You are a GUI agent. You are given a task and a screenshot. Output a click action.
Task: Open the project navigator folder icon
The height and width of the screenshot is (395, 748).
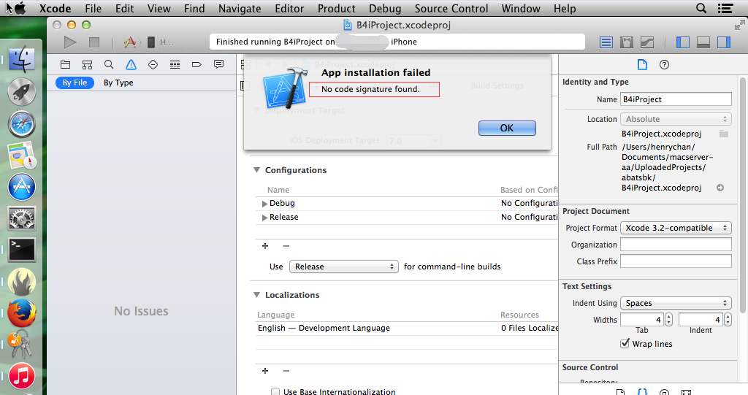pyautogui.click(x=65, y=64)
